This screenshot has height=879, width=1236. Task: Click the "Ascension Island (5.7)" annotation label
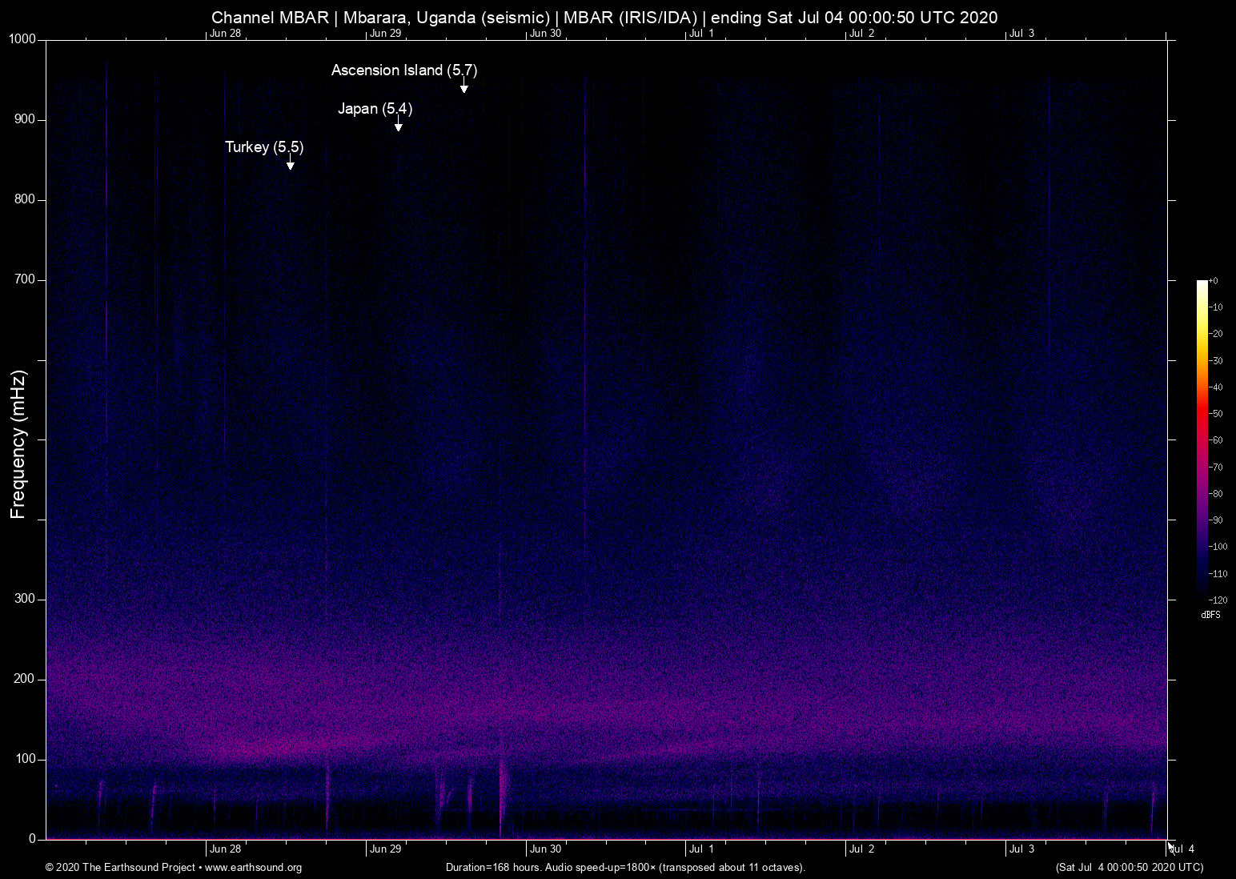click(x=404, y=70)
